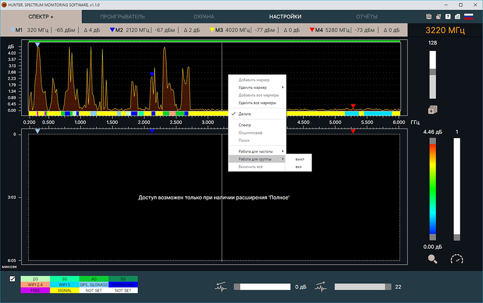Click the magnifying glass zoom icon
Viewport: 483px width, 303px height.
tap(432, 259)
